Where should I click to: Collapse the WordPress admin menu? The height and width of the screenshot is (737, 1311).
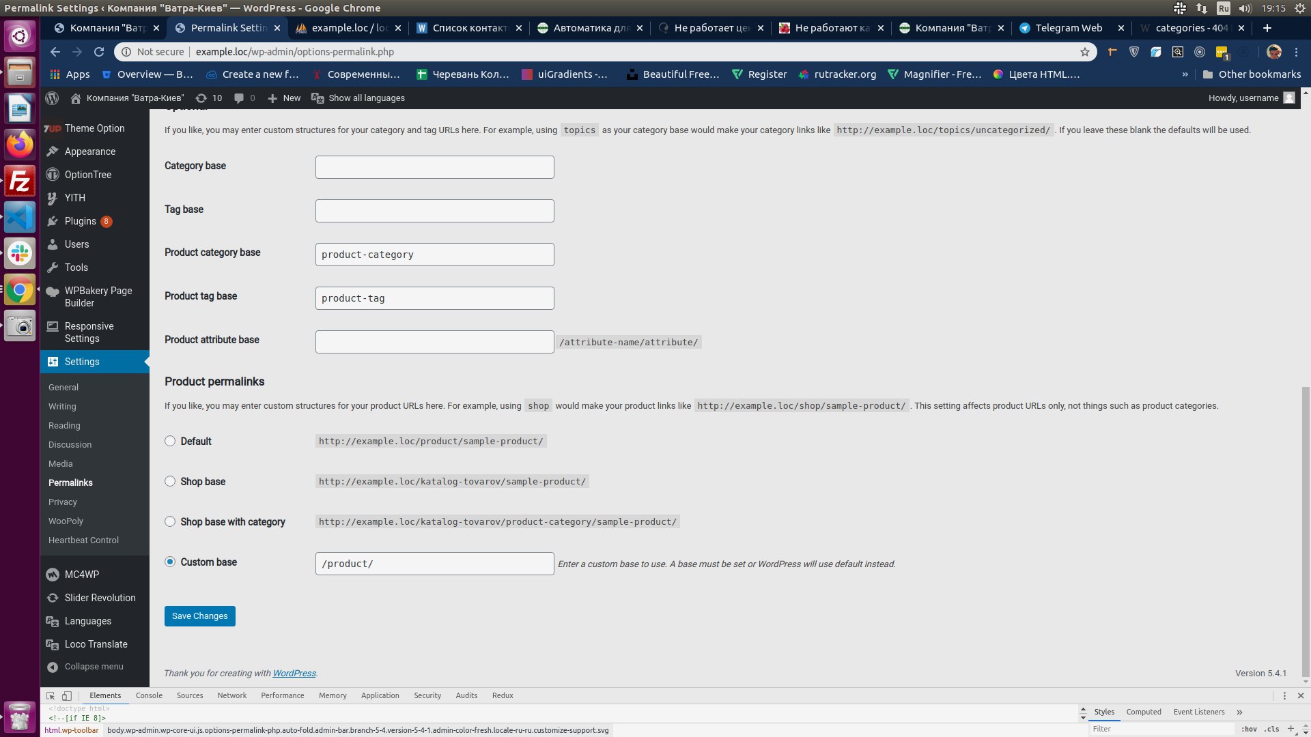coord(94,667)
